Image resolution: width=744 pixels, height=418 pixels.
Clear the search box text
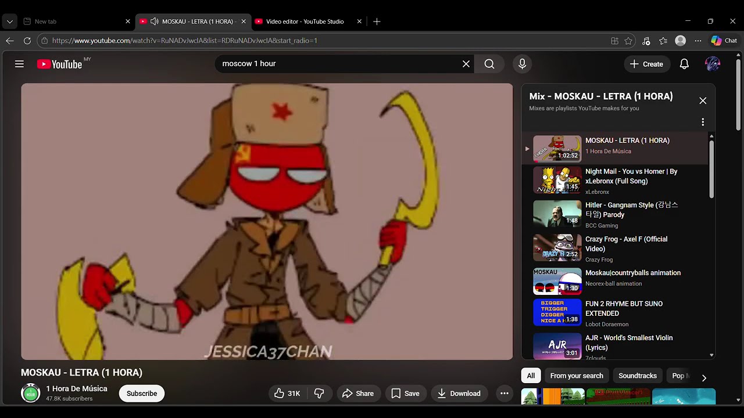tap(466, 64)
